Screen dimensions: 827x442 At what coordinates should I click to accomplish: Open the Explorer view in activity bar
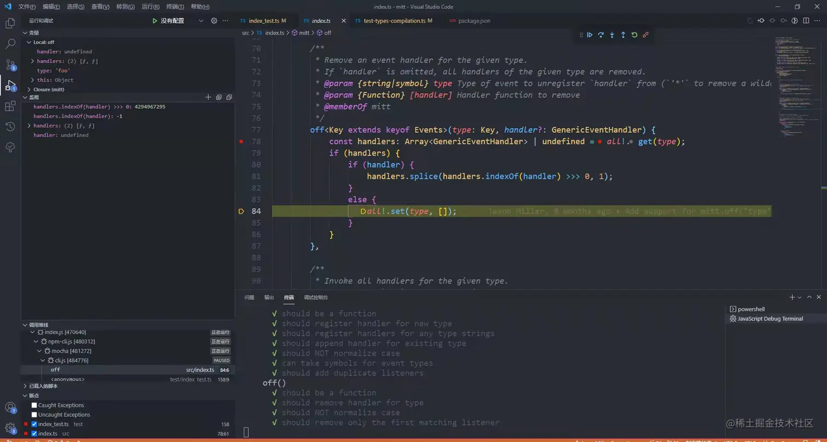pyautogui.click(x=10, y=23)
